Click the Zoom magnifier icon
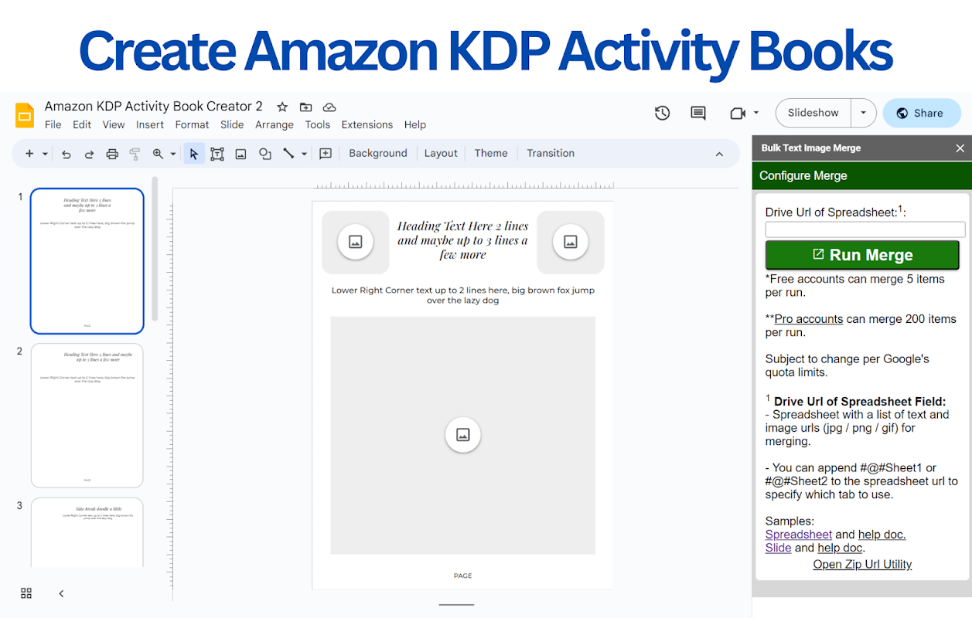Screen dimensions: 972x618 [x=158, y=154]
